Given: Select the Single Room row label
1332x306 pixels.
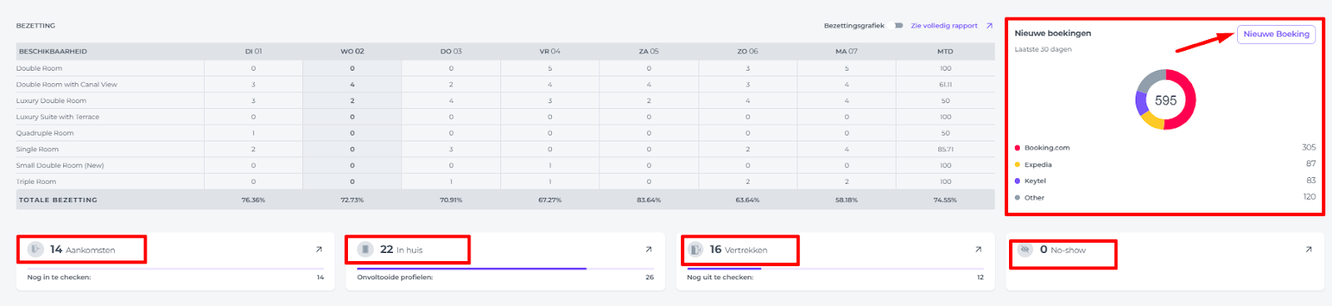Looking at the screenshot, I should click(37, 150).
